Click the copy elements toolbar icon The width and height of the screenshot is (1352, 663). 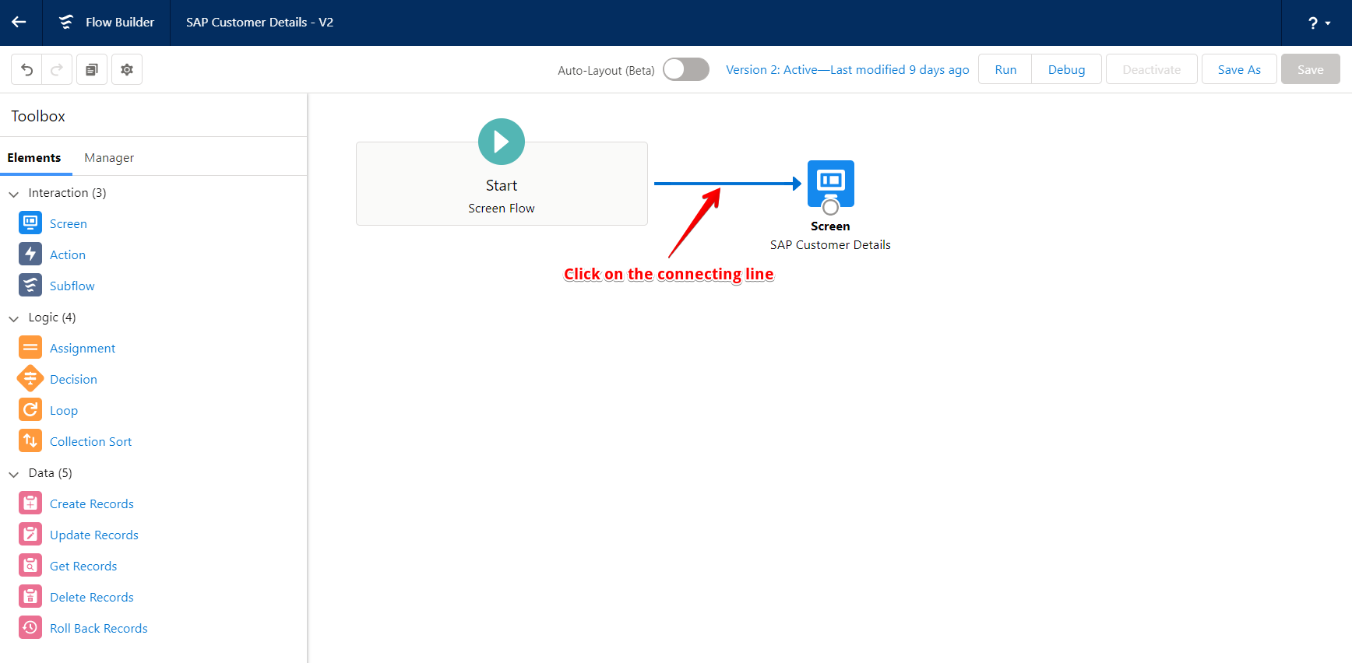92,70
